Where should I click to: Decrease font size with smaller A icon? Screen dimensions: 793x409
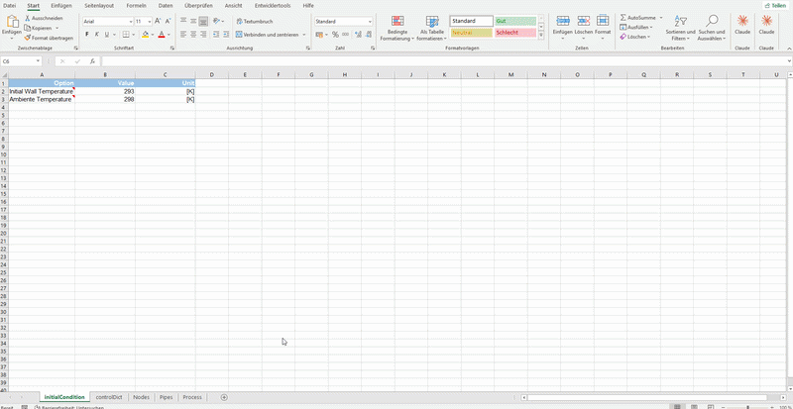pyautogui.click(x=168, y=21)
